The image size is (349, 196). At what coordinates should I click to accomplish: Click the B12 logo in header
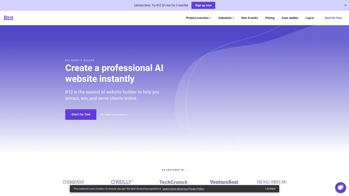pyautogui.click(x=8, y=18)
